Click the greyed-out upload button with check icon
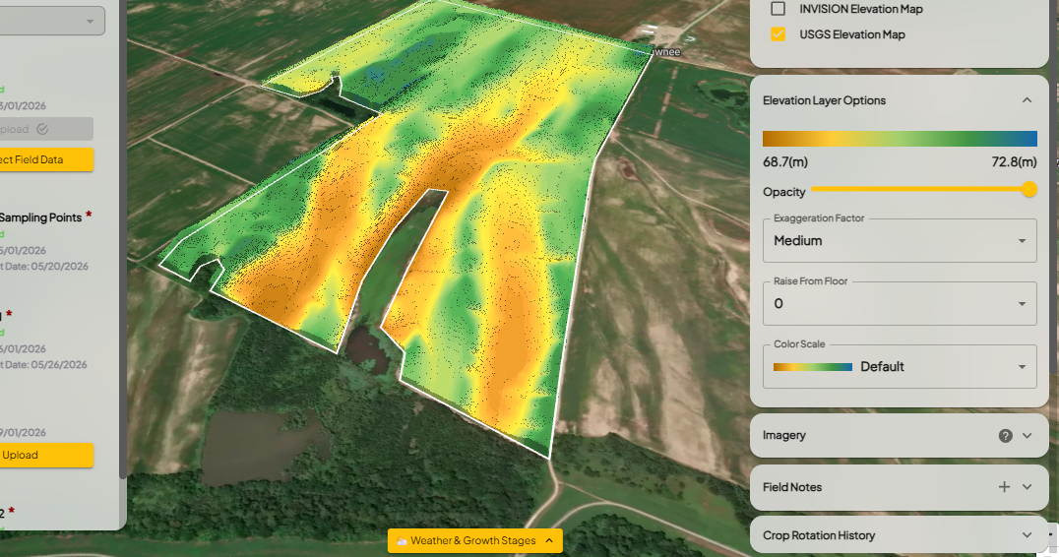Screen dimensions: 1059x557 pyautogui.click(x=45, y=129)
